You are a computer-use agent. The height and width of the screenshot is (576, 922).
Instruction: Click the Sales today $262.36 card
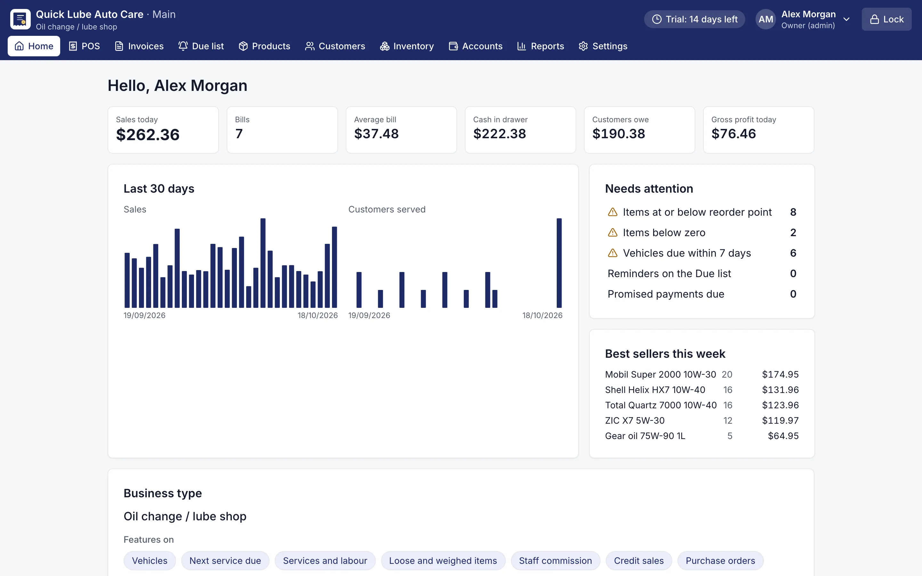[163, 130]
